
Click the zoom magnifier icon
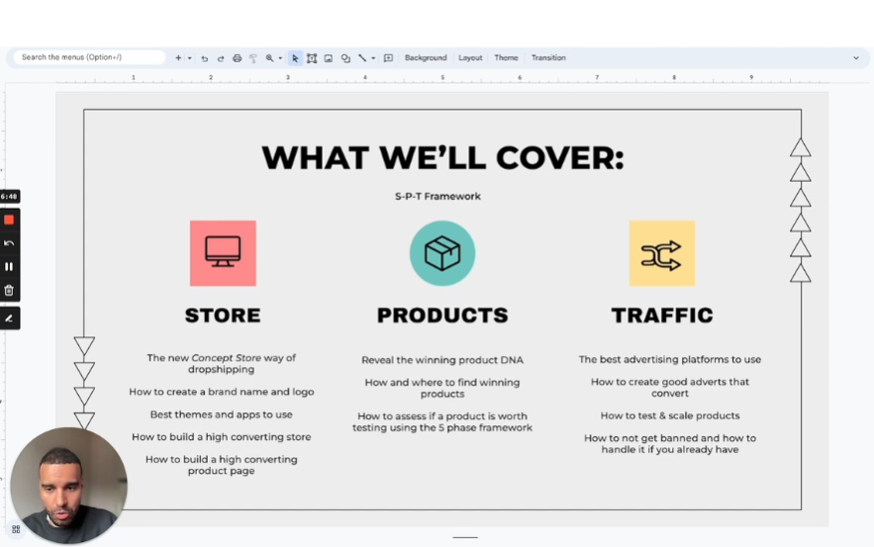tap(270, 58)
